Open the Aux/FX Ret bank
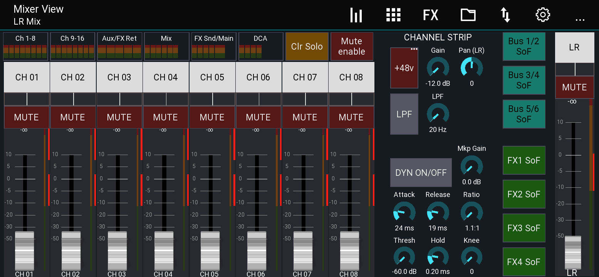The width and height of the screenshot is (599, 277). tap(118, 46)
